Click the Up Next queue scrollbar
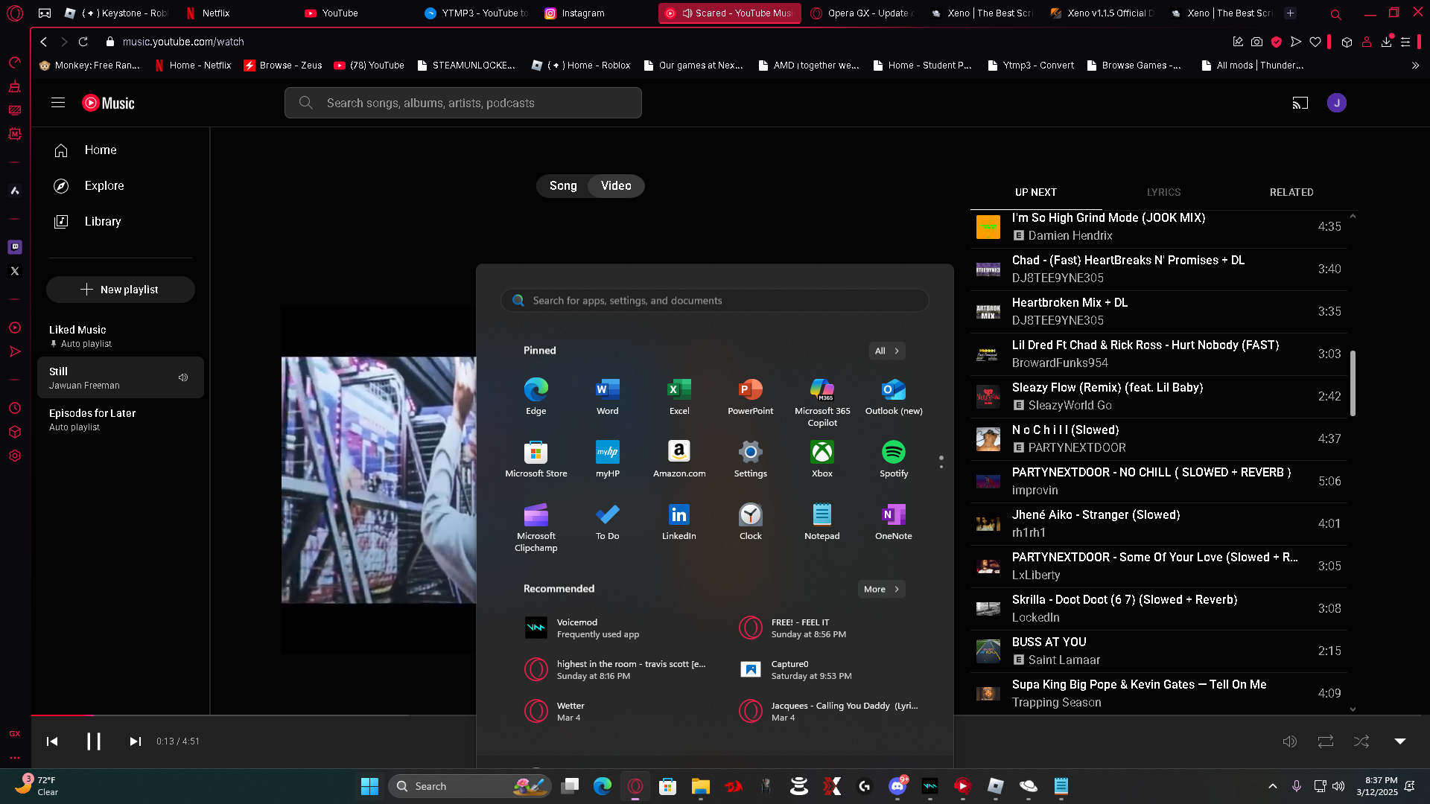 tap(1353, 383)
